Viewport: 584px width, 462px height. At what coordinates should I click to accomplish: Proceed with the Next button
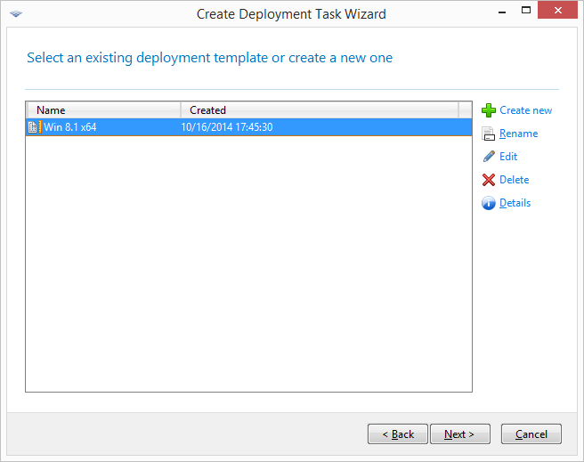(459, 434)
